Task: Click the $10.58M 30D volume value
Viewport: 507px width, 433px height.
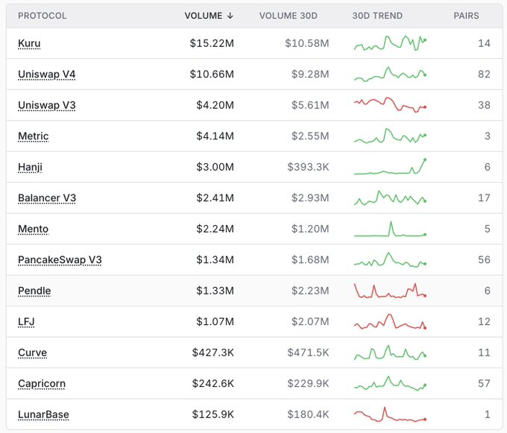Action: pyautogui.click(x=307, y=43)
